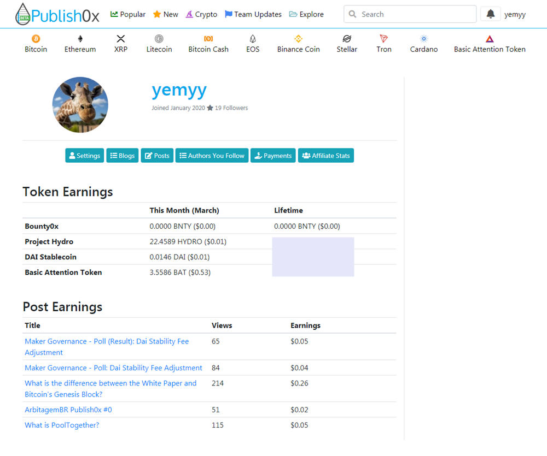This screenshot has width=547, height=456.
Task: Open the Settings button
Action: point(84,155)
